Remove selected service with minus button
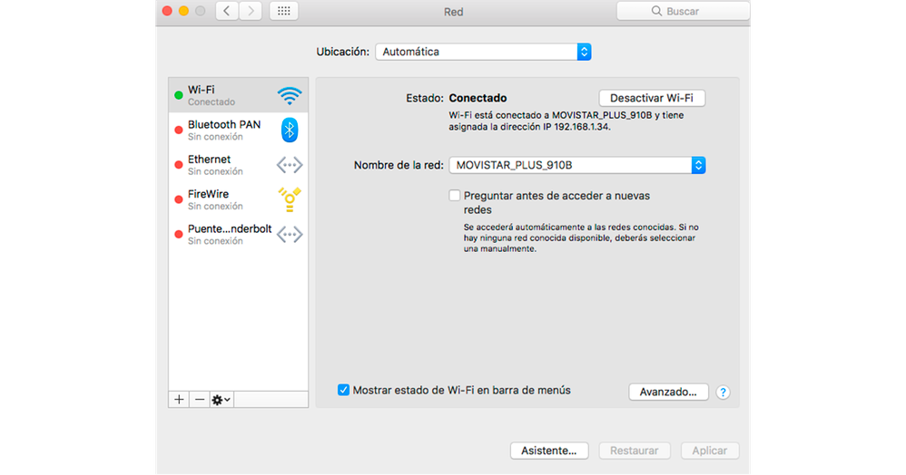906x475 pixels. pyautogui.click(x=200, y=399)
